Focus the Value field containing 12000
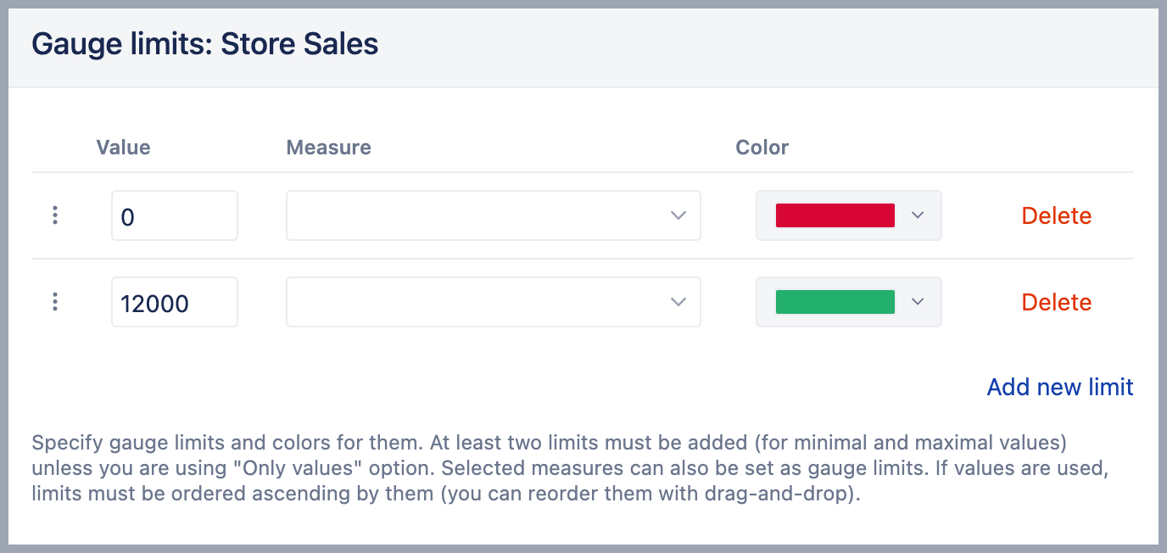The width and height of the screenshot is (1167, 553). 174,302
